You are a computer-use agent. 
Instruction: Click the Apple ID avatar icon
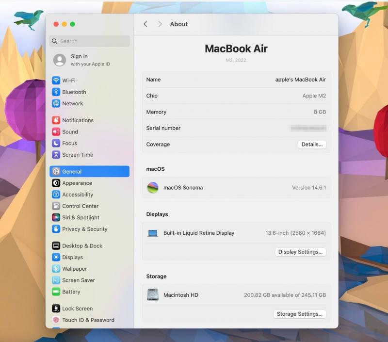(60, 60)
